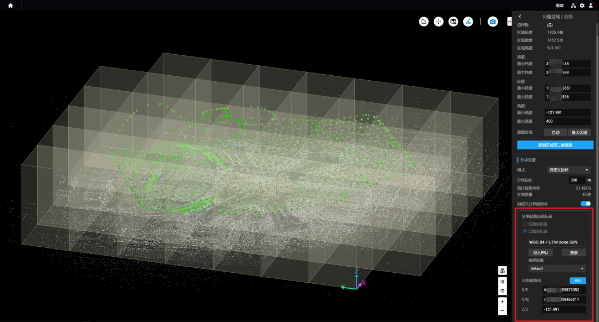Click the 3D block view icon
This screenshot has height=322, width=599.
point(454,22)
